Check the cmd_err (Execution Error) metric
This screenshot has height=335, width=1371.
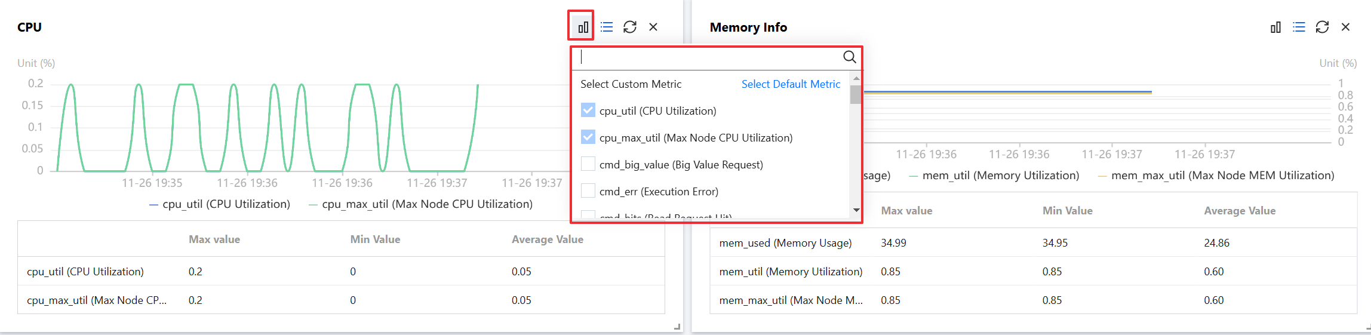pyautogui.click(x=588, y=191)
